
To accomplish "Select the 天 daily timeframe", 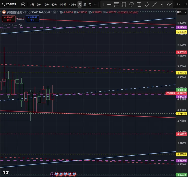I will tap(80, 4).
